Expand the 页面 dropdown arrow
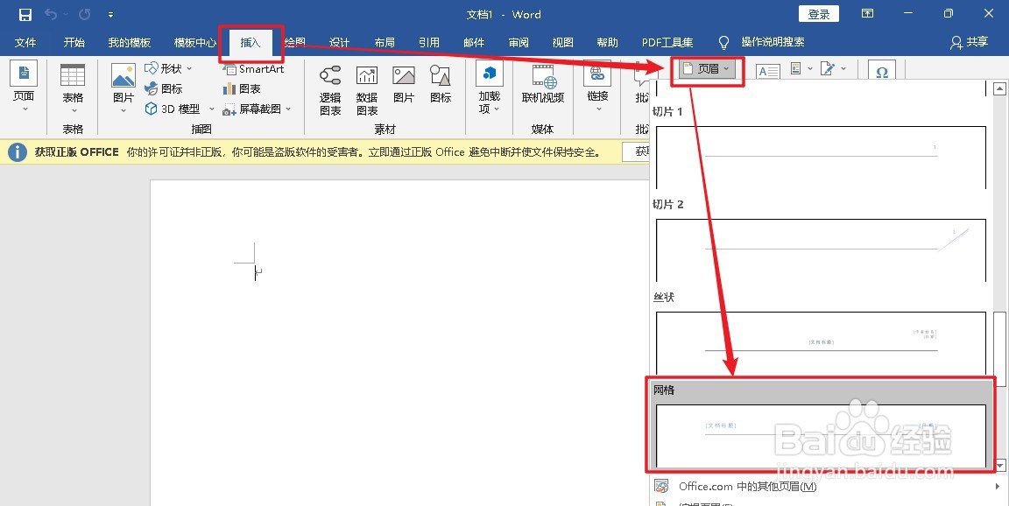Image resolution: width=1009 pixels, height=506 pixels. click(x=24, y=109)
